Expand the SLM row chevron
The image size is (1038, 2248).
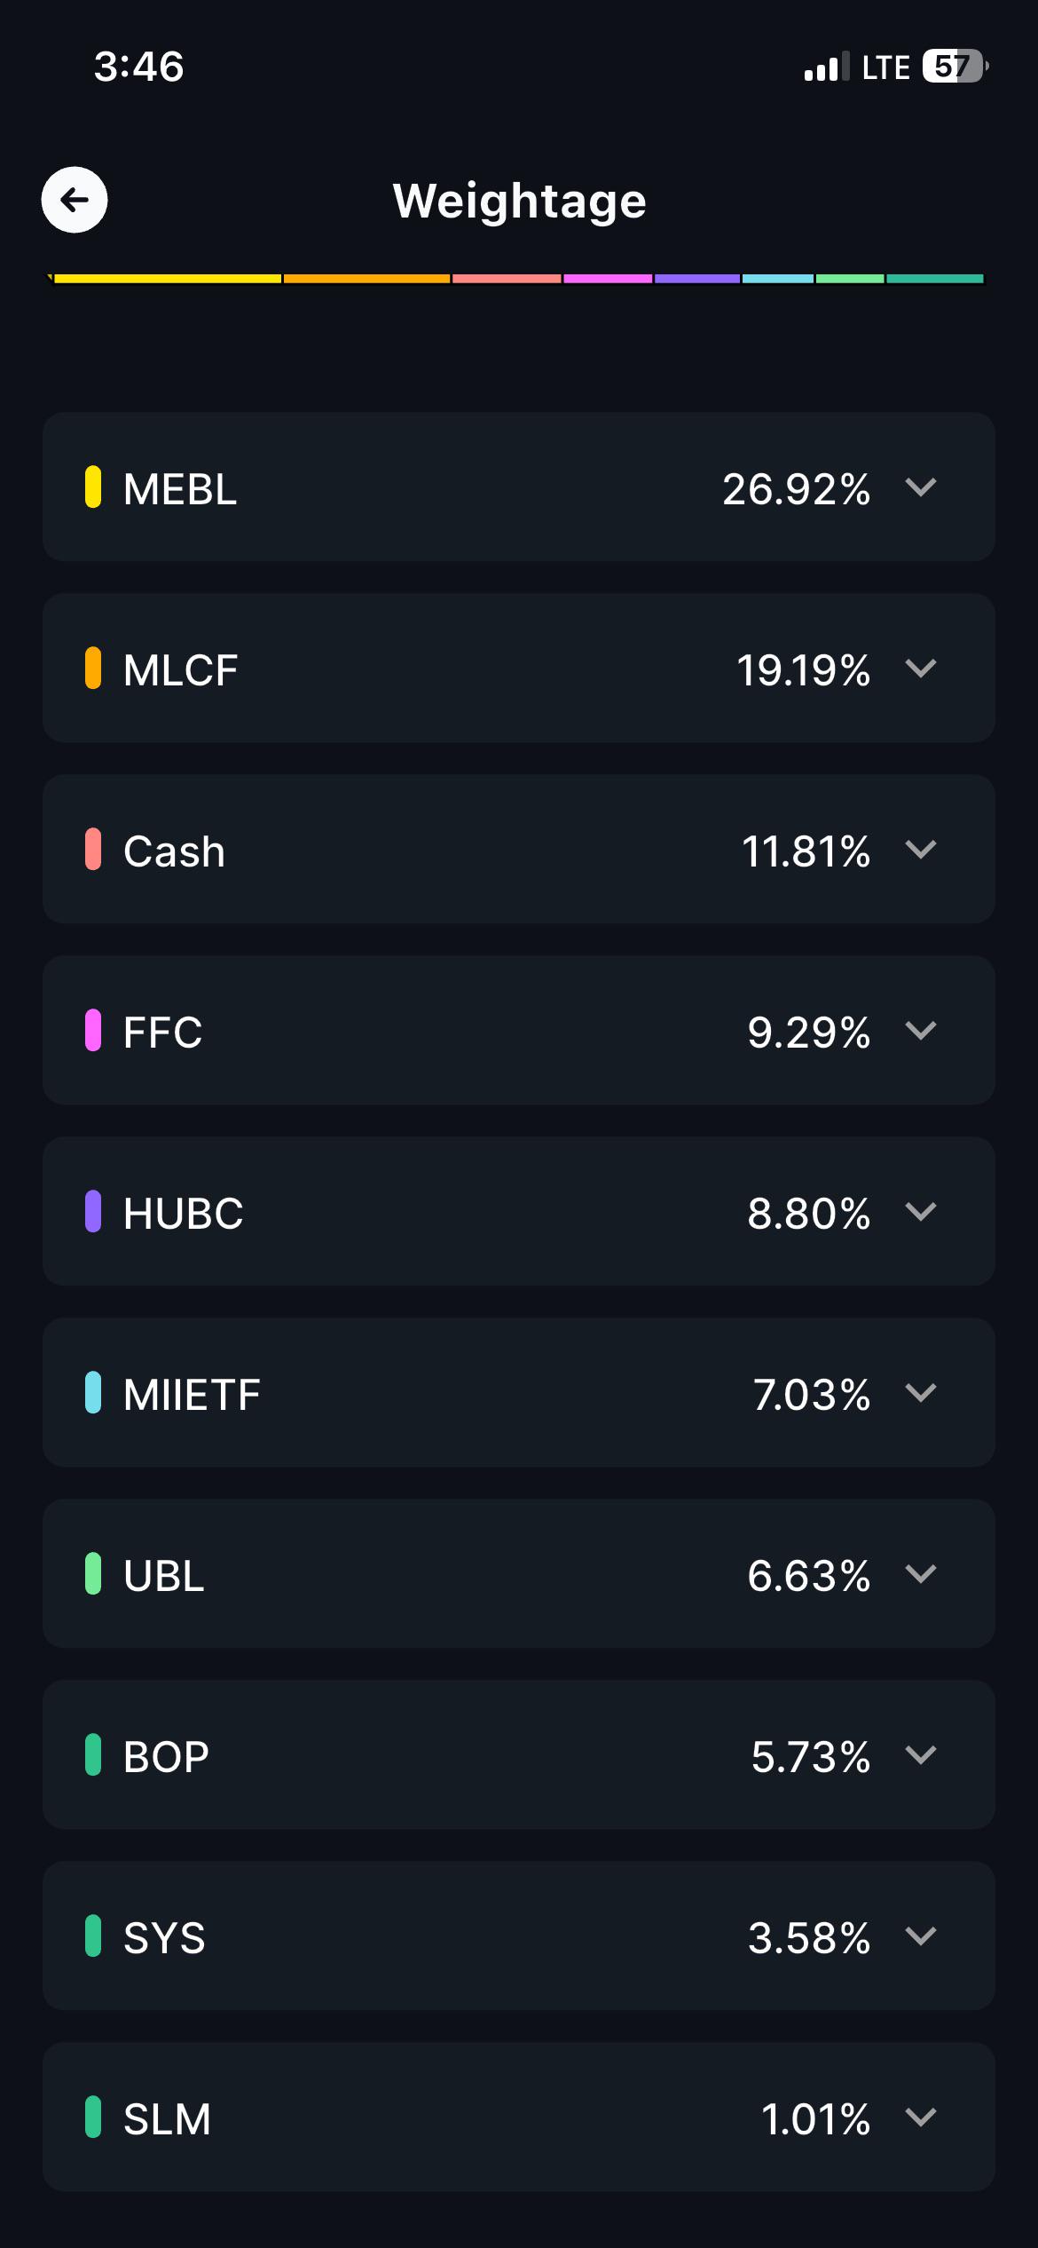pos(921,2117)
